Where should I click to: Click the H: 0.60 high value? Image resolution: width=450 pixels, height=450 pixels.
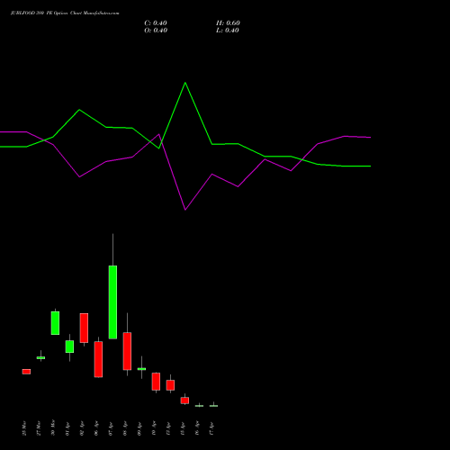tap(228, 23)
